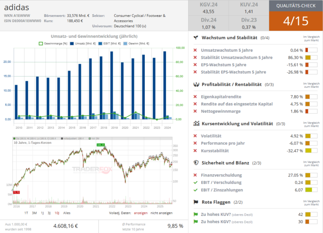Image resolution: width=323 pixels, height=233 pixels.
Task: Click the Sicherheit und Bilanz shield icon
Action: 195,163
